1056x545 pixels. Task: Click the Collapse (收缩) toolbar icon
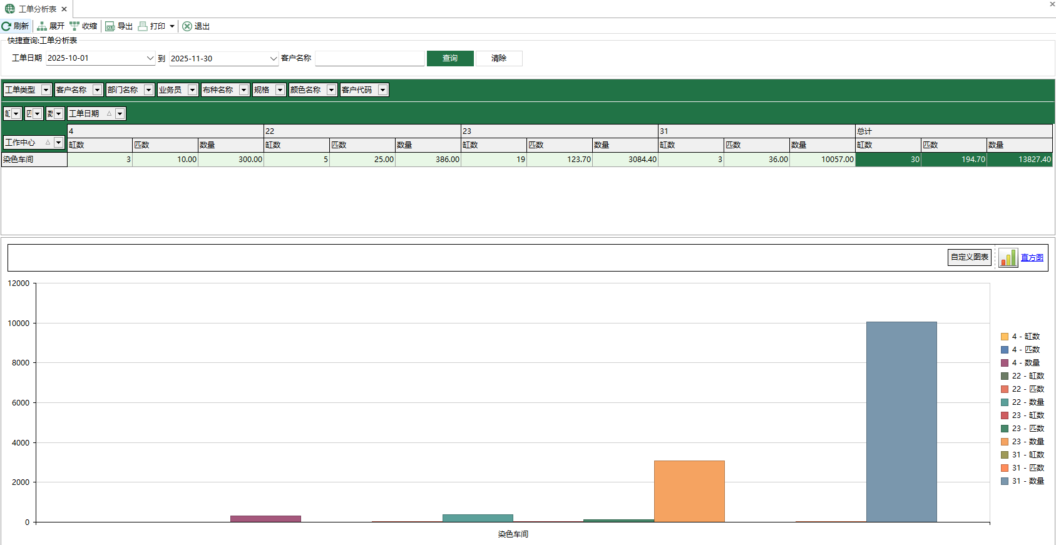click(x=74, y=26)
